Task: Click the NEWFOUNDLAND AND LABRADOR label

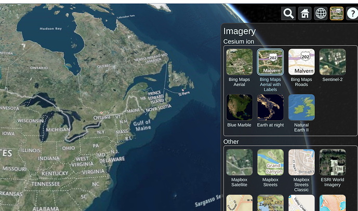Action: tap(151, 59)
